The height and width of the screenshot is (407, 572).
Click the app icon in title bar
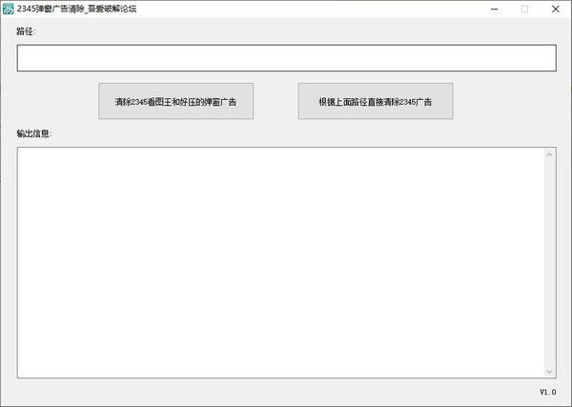tap(8, 9)
